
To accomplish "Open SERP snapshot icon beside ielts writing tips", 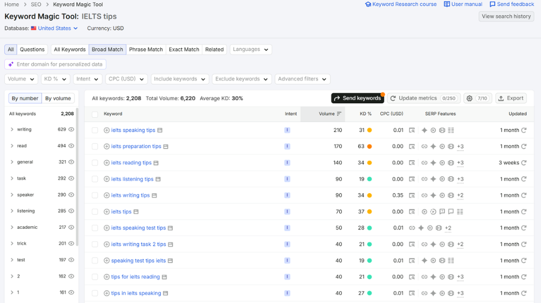I will pyautogui.click(x=154, y=195).
